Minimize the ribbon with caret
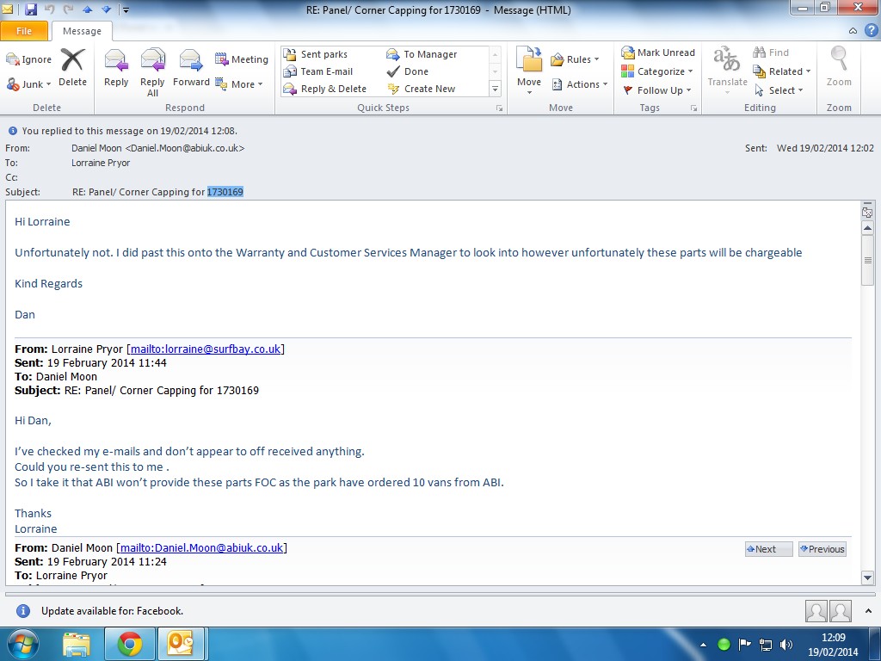The image size is (881, 661). click(853, 31)
